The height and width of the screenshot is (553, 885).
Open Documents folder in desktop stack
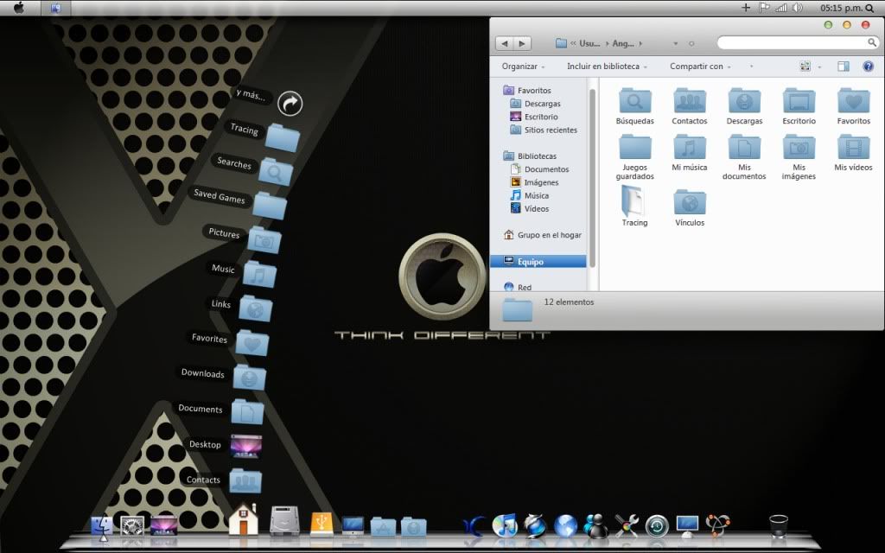click(x=247, y=412)
